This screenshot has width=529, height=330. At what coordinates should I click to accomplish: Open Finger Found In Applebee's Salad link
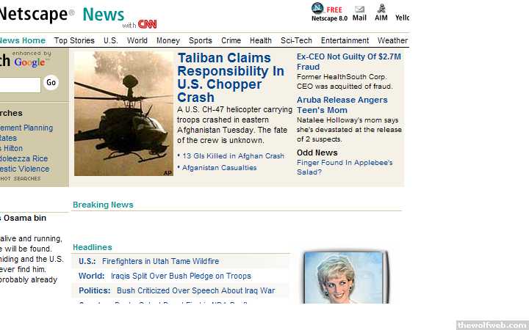[345, 167]
